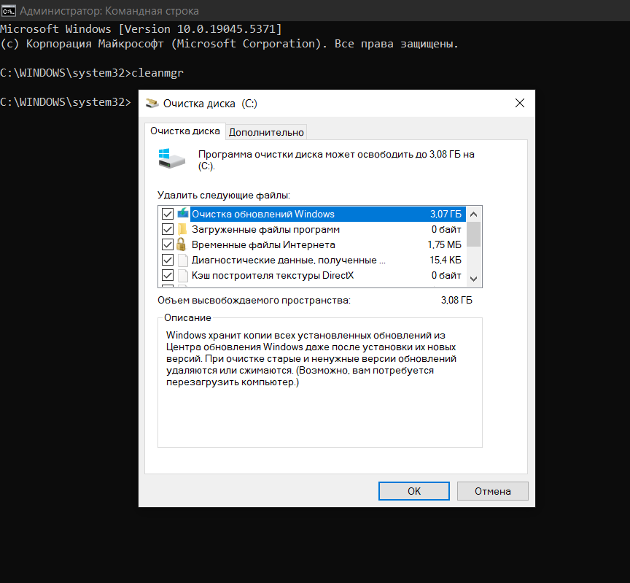Click the Описание group label
The height and width of the screenshot is (583, 630).
tap(187, 317)
